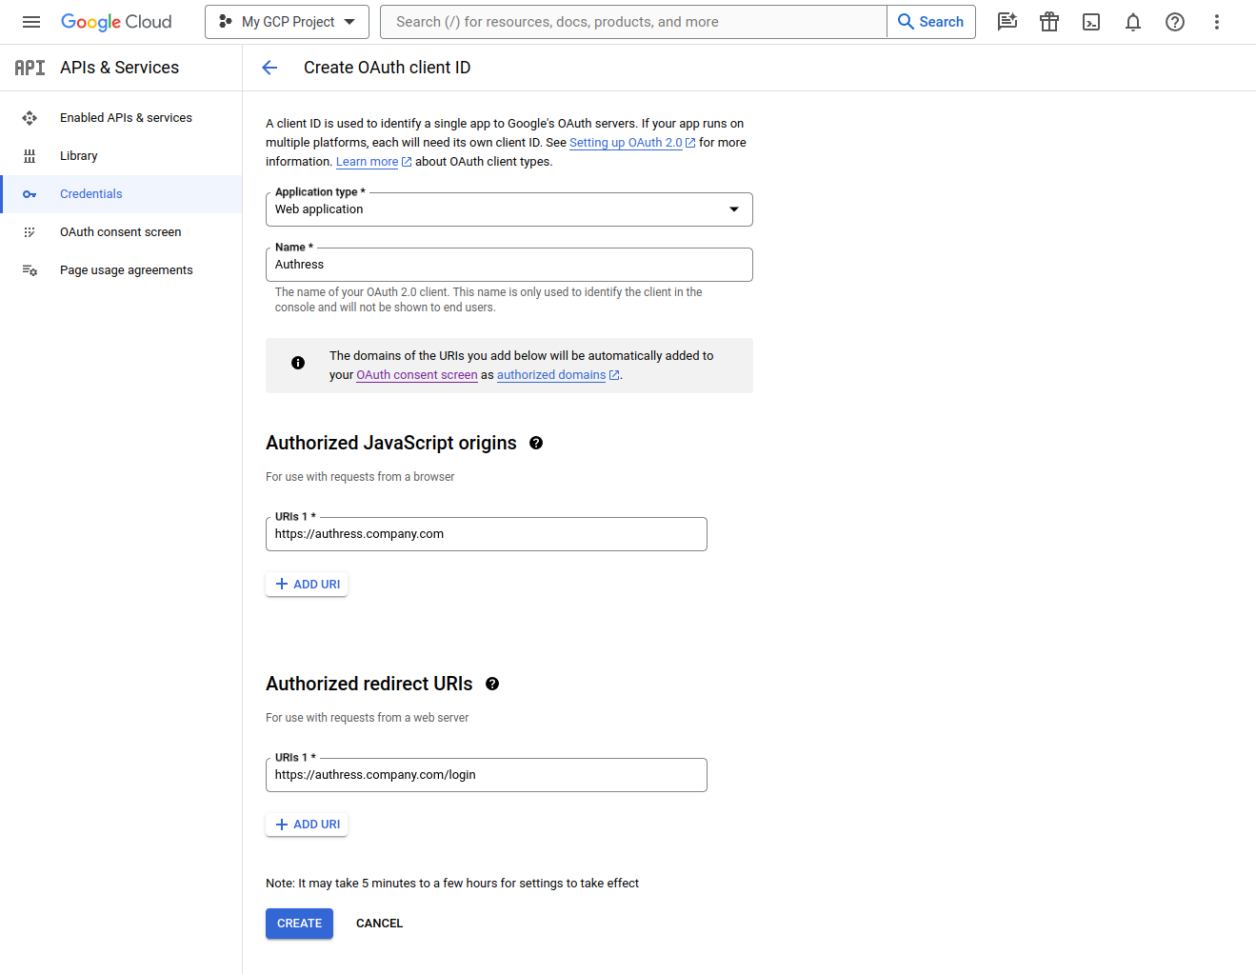
Task: Open the three-dot overflow menu
Action: [x=1217, y=21]
